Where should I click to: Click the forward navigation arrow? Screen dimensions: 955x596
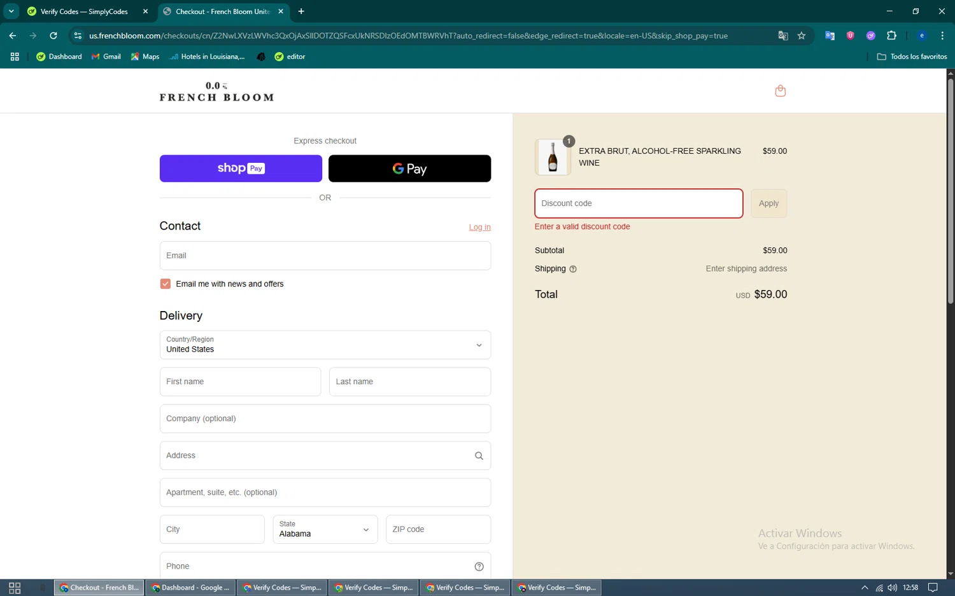point(33,36)
